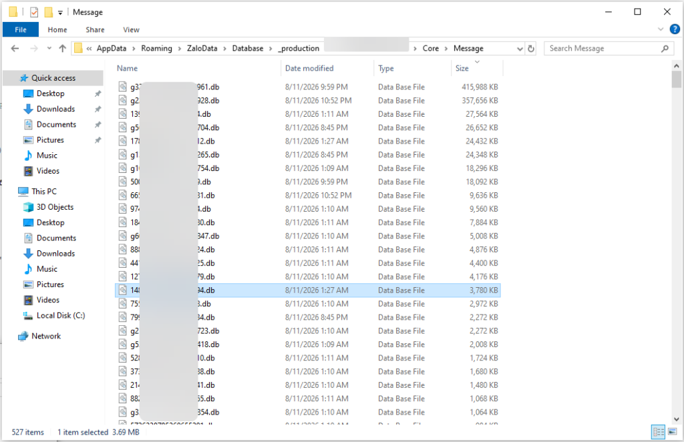Open the File ribbon tab

pos(21,29)
